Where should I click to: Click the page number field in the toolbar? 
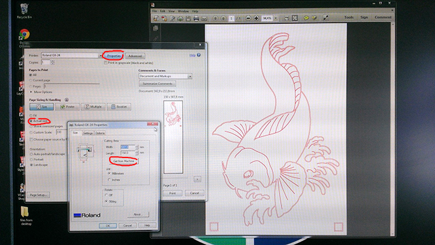[x=231, y=18]
